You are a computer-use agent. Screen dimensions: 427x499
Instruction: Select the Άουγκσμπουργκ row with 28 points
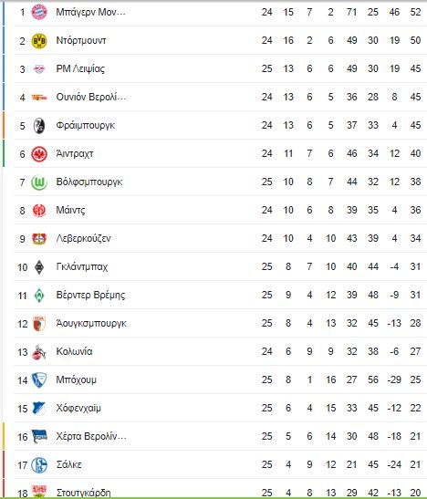221,323
